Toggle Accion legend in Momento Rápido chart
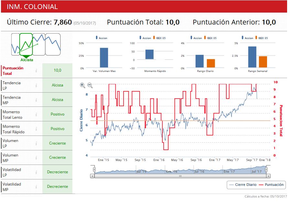290x202 pixels. click(x=145, y=38)
